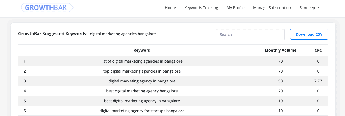The image size is (345, 116).
Task: Click the row number 4 cell
Action: click(x=25, y=91)
